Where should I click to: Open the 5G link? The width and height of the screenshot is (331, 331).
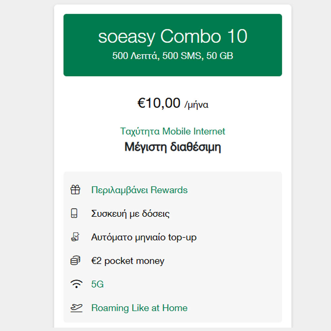pos(97,284)
